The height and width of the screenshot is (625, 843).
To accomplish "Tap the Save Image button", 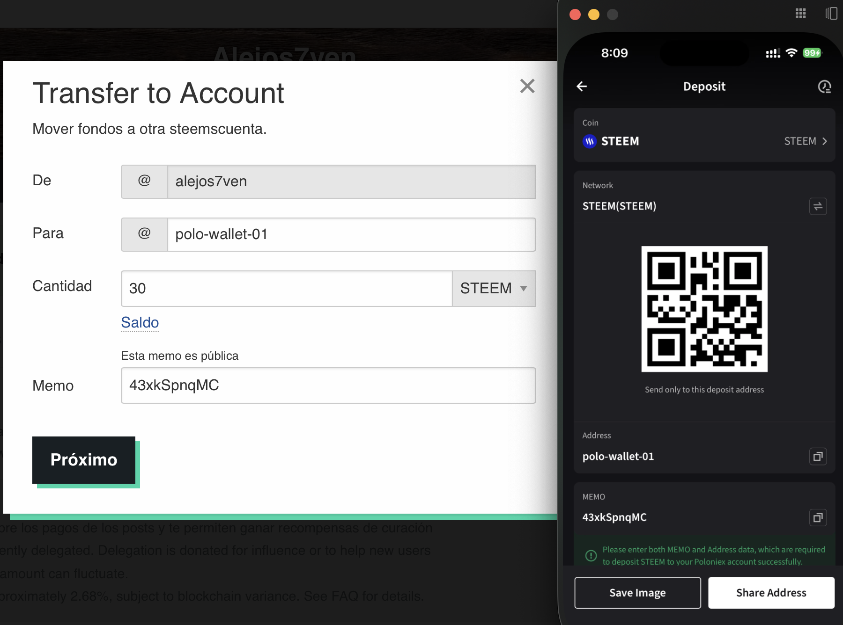I will coord(638,593).
